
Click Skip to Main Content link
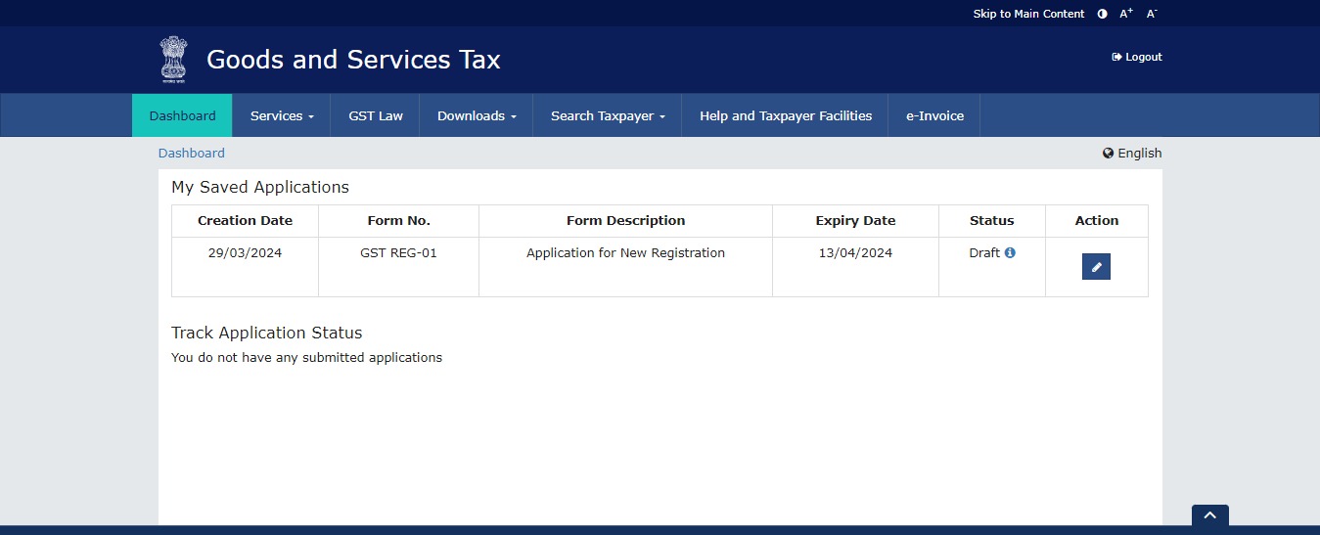click(1028, 14)
